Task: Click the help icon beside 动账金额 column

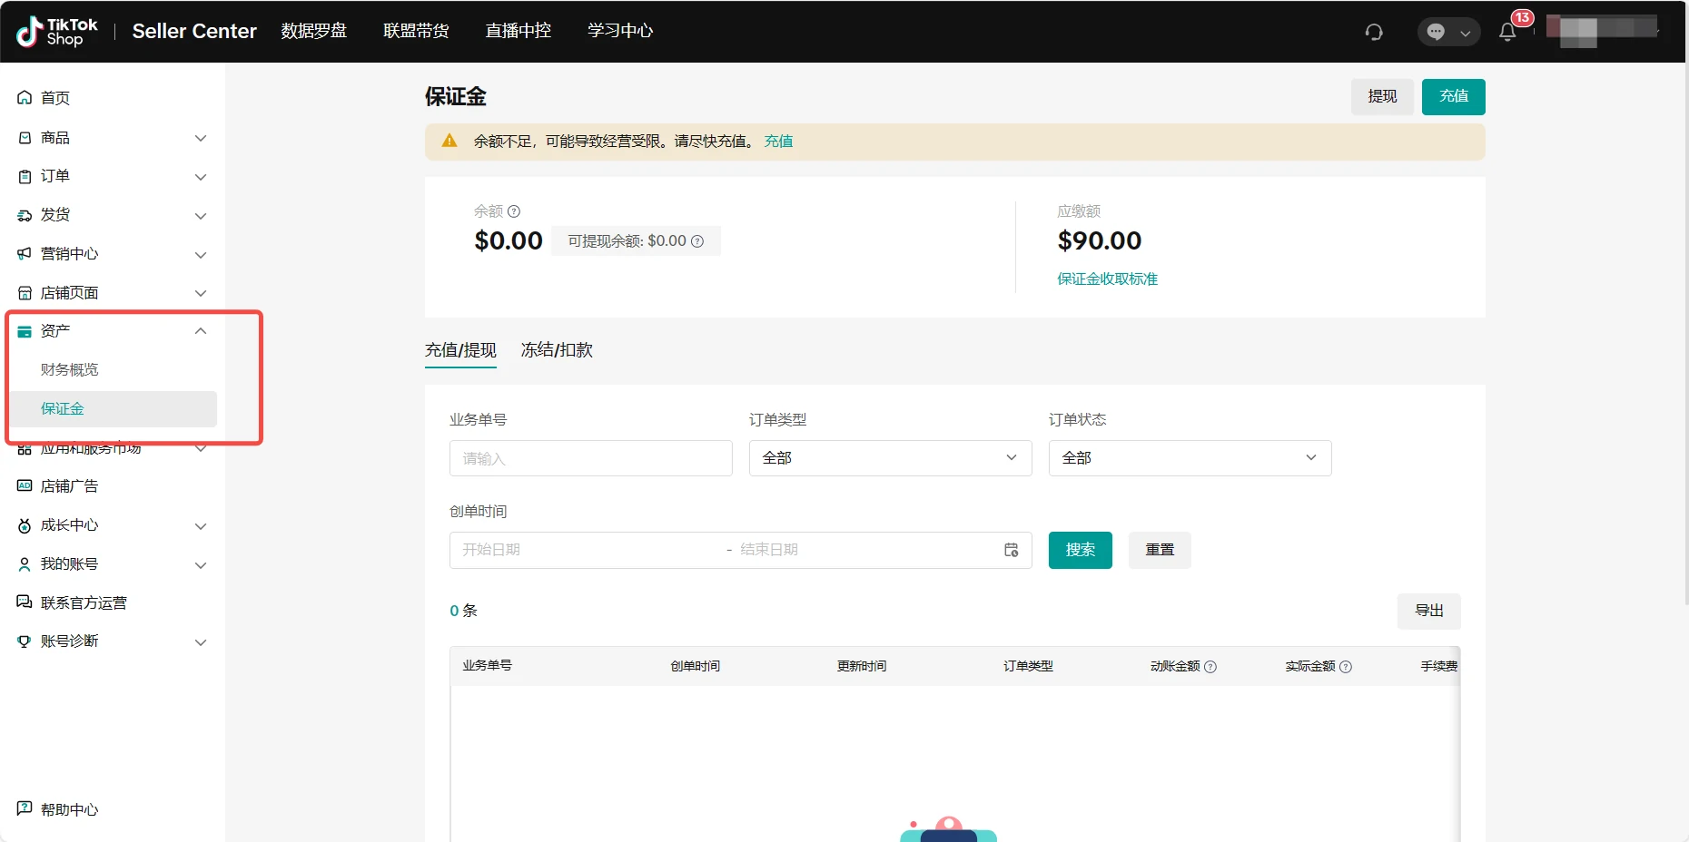Action: pos(1210,667)
